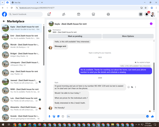Open the emoji picker in message box
Screen dimensions: 159x127
(x=147, y=117)
